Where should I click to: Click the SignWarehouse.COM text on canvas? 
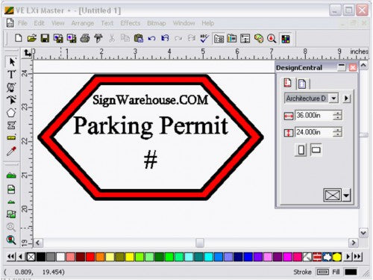[150, 100]
